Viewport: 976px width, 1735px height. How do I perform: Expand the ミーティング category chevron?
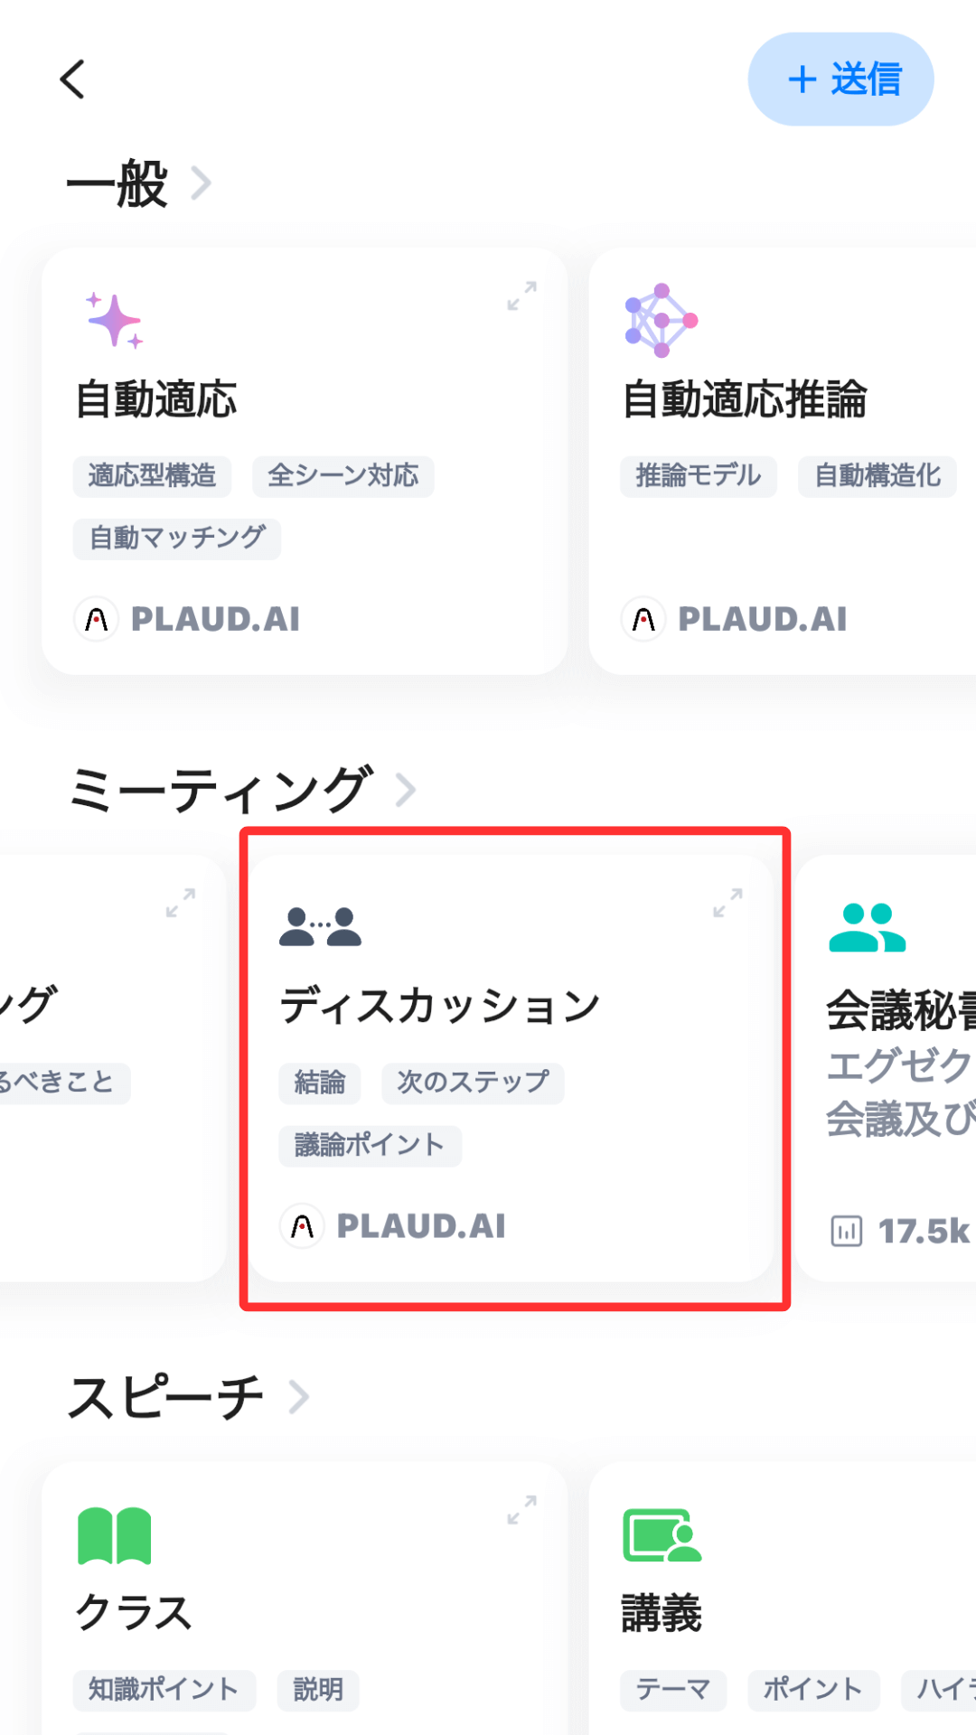pos(406,790)
